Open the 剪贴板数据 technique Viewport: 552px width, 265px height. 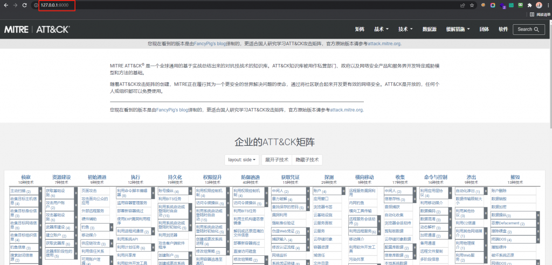click(394, 231)
